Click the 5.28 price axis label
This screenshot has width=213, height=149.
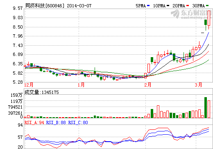pos(18,82)
